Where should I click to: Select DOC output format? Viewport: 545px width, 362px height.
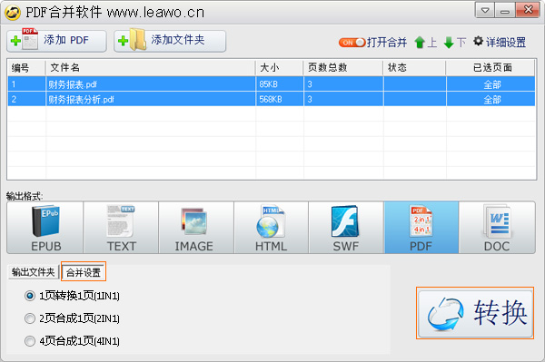click(497, 228)
